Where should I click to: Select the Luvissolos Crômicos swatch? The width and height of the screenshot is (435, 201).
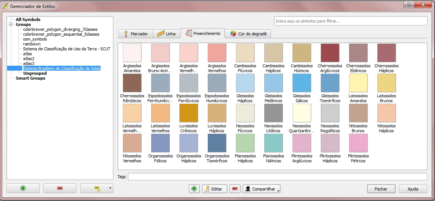188,113
